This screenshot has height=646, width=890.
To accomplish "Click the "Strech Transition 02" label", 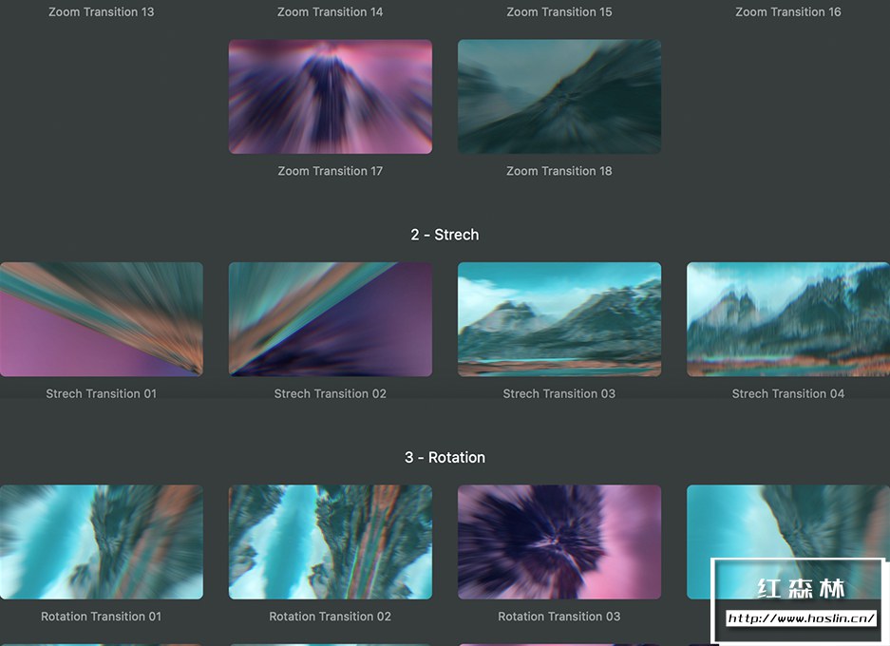I will tap(331, 393).
